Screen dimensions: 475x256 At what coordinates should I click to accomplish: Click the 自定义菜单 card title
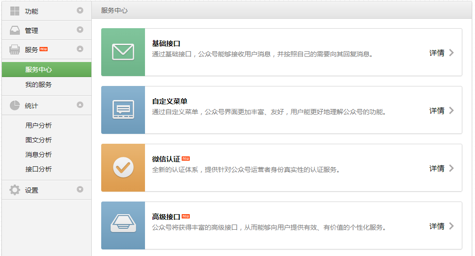coord(169,101)
